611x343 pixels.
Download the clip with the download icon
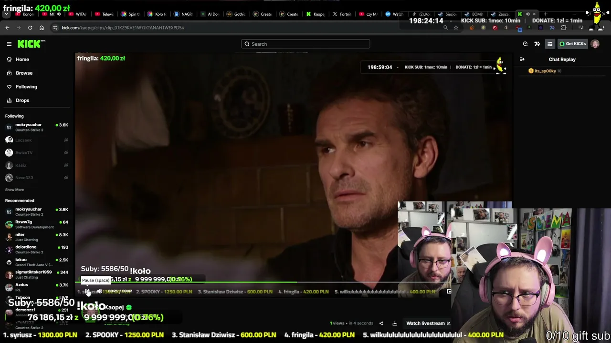click(395, 323)
